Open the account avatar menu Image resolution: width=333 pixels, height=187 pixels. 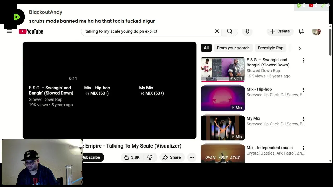[x=316, y=31]
